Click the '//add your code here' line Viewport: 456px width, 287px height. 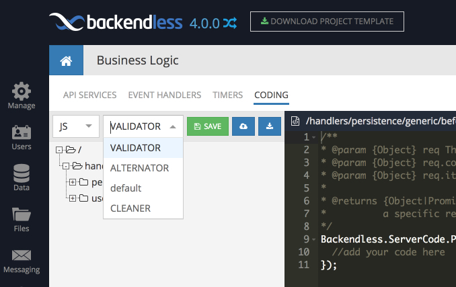(x=388, y=252)
